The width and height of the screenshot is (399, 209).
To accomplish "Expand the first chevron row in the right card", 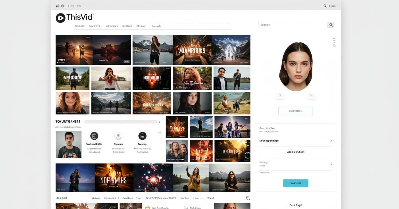I will click(x=331, y=141).
